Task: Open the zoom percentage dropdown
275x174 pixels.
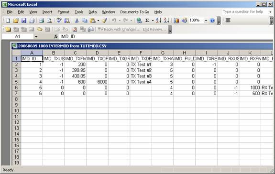Action: pyautogui.click(x=206, y=21)
